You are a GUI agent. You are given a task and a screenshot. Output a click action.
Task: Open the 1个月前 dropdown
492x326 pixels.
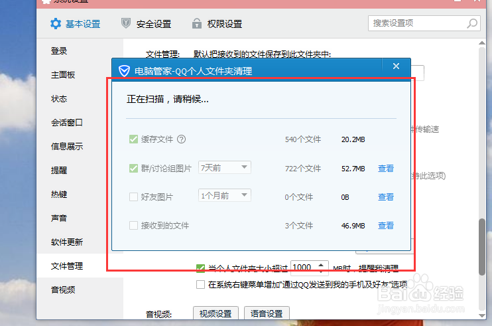pyautogui.click(x=224, y=195)
